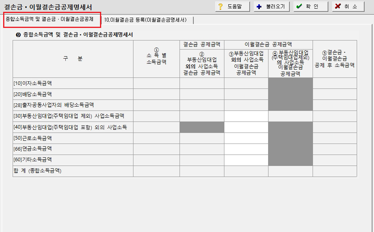Click 공제 후 소득금액 ⑤ cell for 합계 row

tap(335, 171)
